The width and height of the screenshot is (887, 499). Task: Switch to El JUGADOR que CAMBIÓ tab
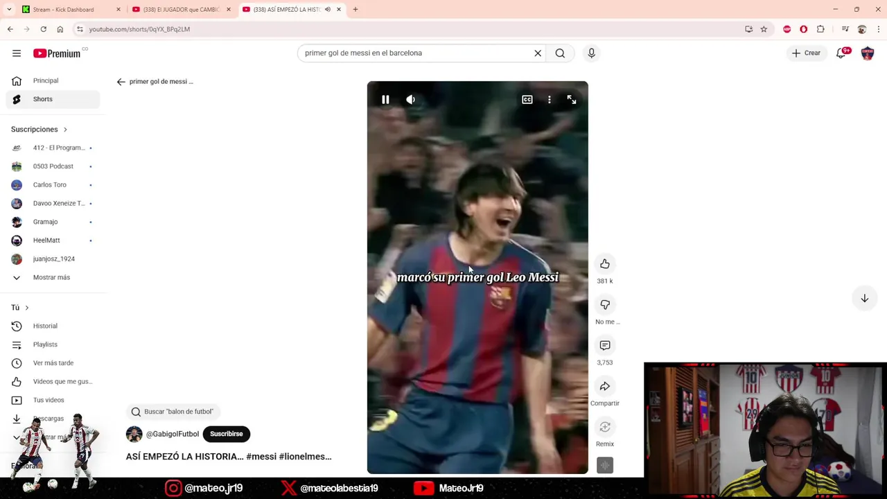(x=180, y=10)
